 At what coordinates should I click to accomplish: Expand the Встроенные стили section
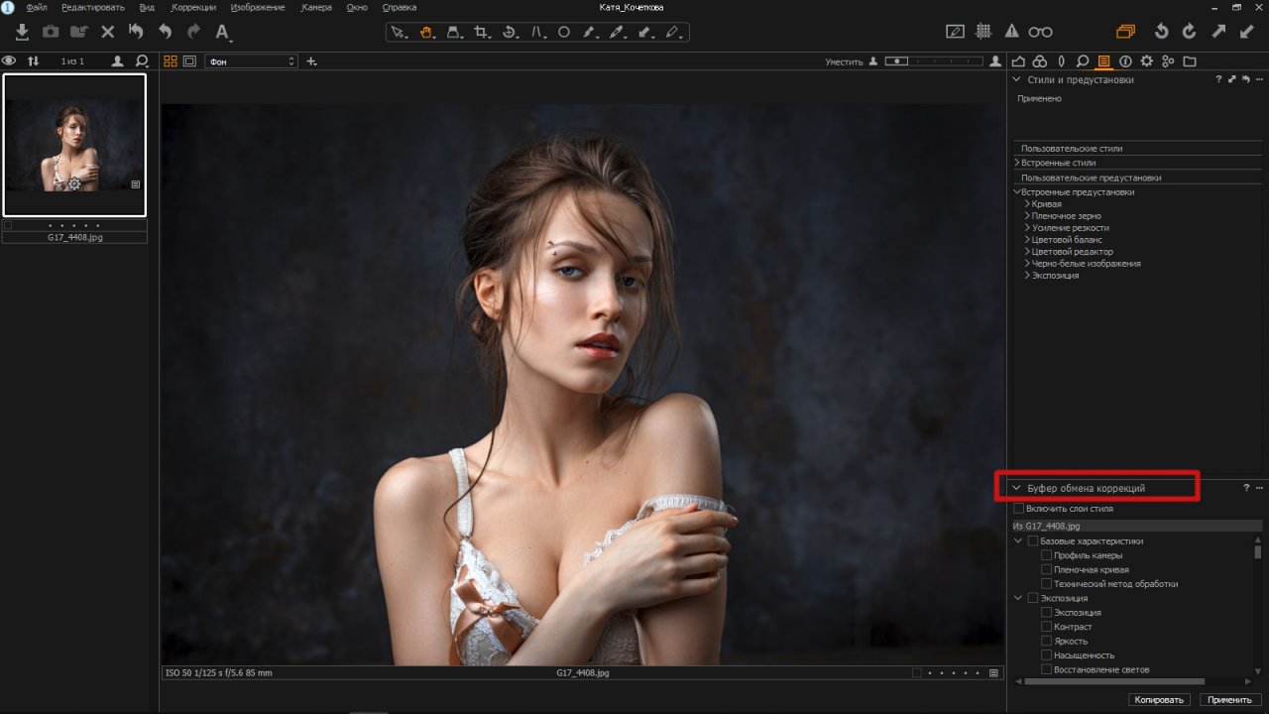(x=1017, y=163)
